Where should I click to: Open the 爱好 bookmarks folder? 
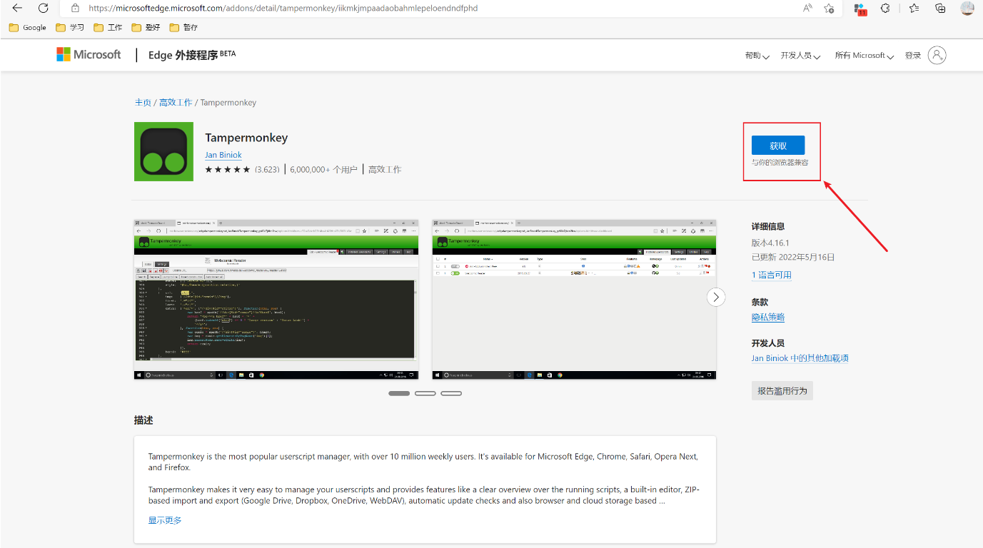click(x=146, y=28)
